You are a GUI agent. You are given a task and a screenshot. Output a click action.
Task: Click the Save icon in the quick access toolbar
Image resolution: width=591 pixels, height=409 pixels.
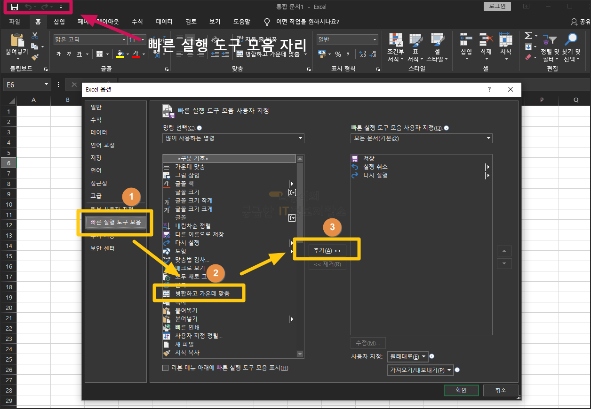coord(15,7)
